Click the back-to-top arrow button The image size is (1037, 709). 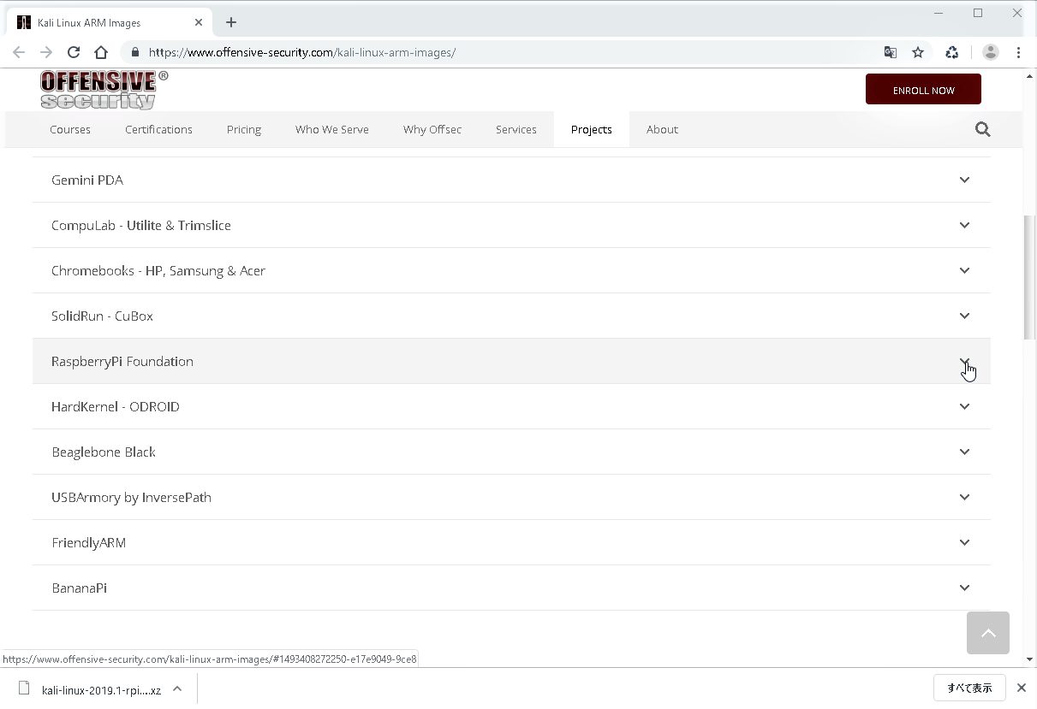pyautogui.click(x=988, y=633)
